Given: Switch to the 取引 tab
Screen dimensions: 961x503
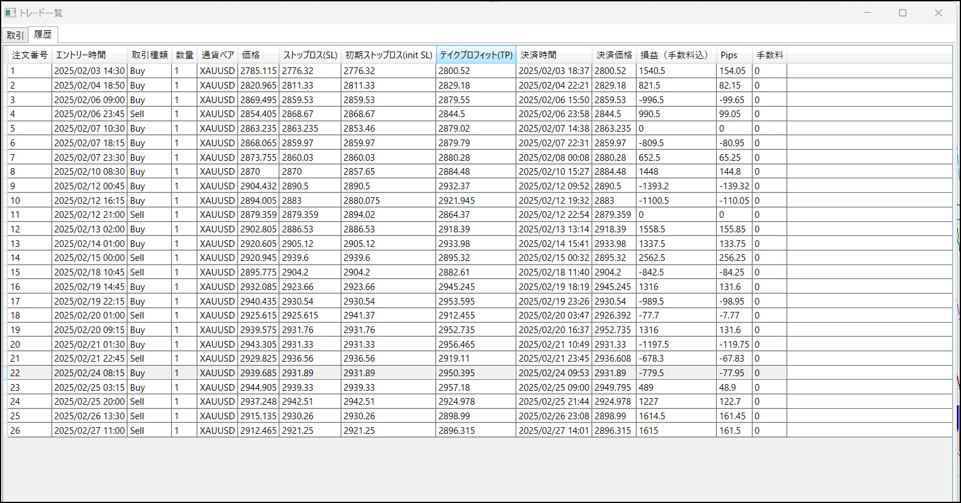Looking at the screenshot, I should pyautogui.click(x=15, y=35).
